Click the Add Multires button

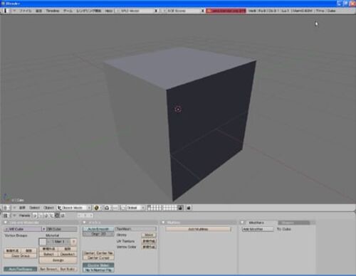[198, 229]
